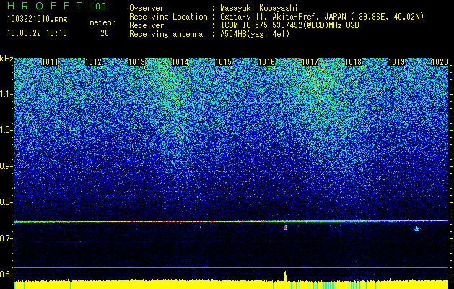Image resolution: width=454 pixels, height=289 pixels.
Task: Click the 1.0 kHz axis label
Action: (x=6, y=130)
